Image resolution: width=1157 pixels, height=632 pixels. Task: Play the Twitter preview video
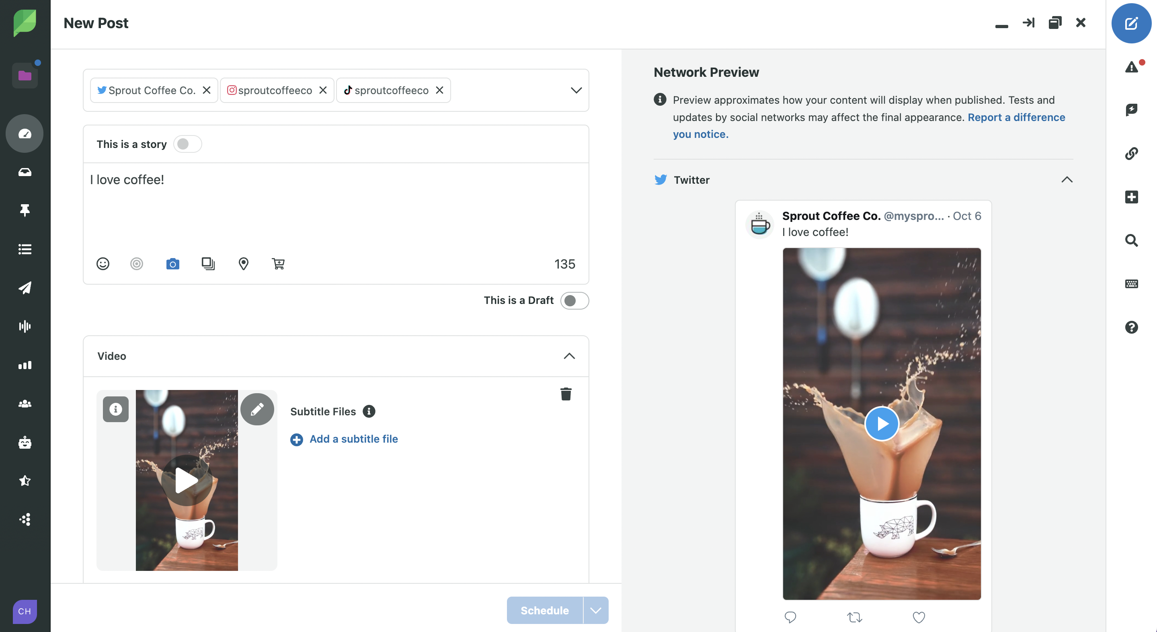(881, 424)
